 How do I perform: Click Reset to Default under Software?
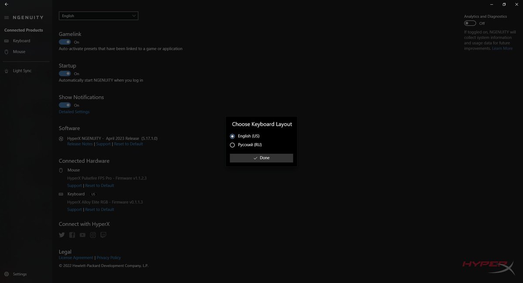click(128, 144)
